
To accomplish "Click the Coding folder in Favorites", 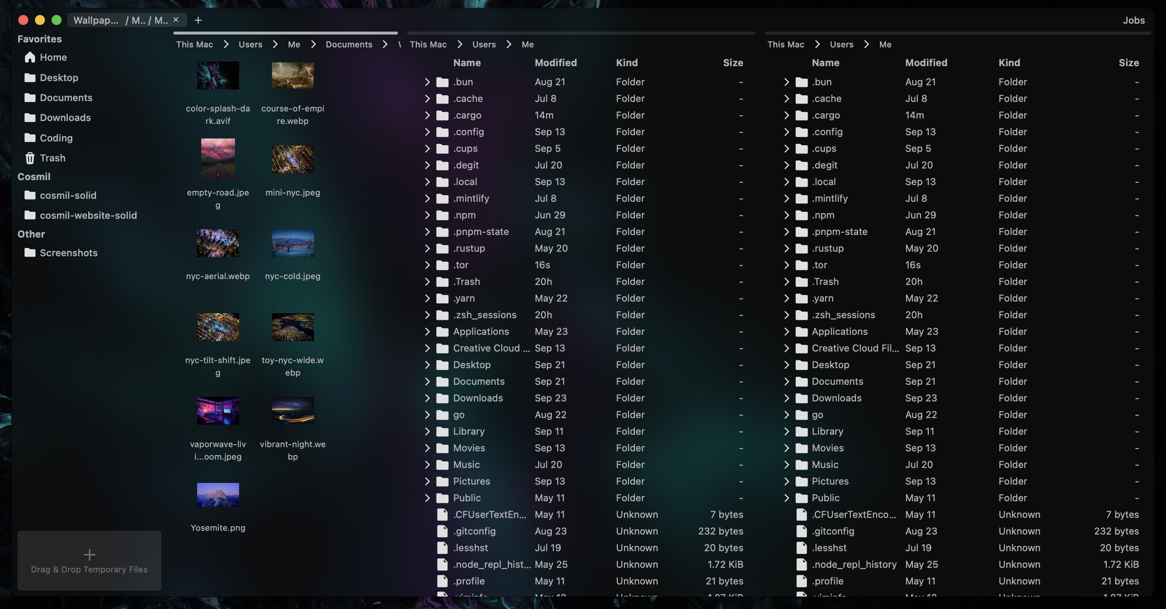I will pyautogui.click(x=56, y=138).
